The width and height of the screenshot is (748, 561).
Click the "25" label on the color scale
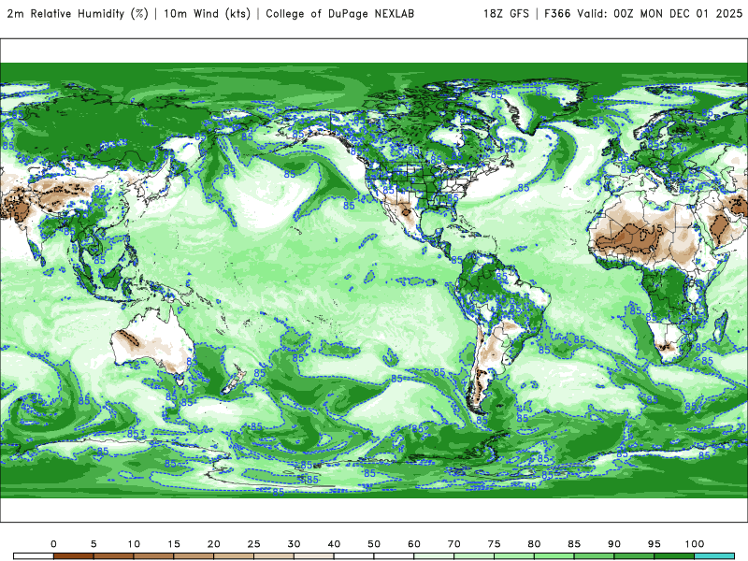(253, 544)
